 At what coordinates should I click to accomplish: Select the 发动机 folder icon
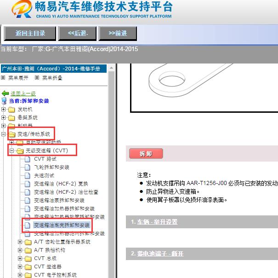click(x=11, y=110)
